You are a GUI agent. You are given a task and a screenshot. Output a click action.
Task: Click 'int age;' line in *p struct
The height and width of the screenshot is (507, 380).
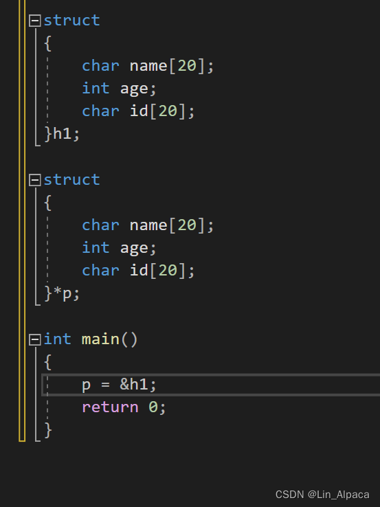click(120, 248)
